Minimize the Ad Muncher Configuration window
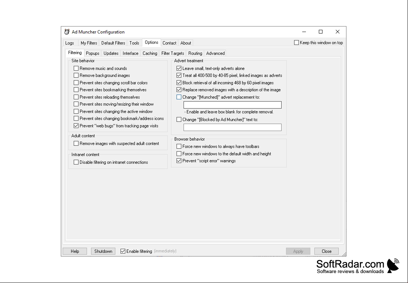The height and width of the screenshot is (283, 408). coord(304,32)
